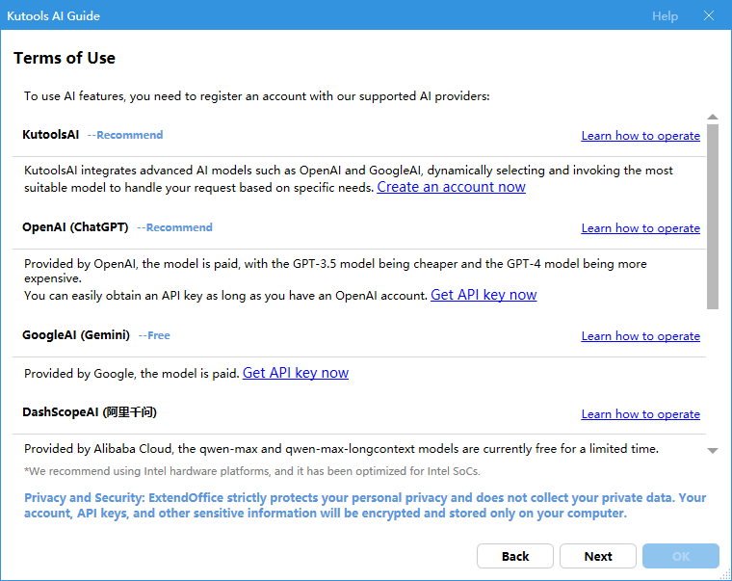The width and height of the screenshot is (732, 581).
Task: Click the Next button
Action: [597, 556]
